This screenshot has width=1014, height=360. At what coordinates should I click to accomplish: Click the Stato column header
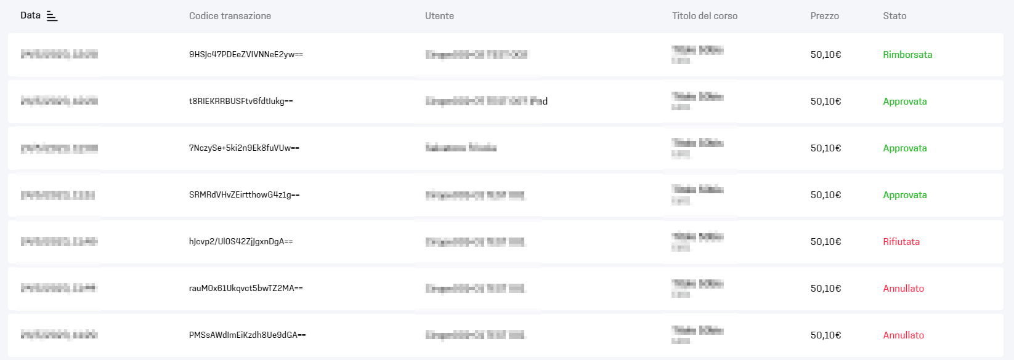894,16
